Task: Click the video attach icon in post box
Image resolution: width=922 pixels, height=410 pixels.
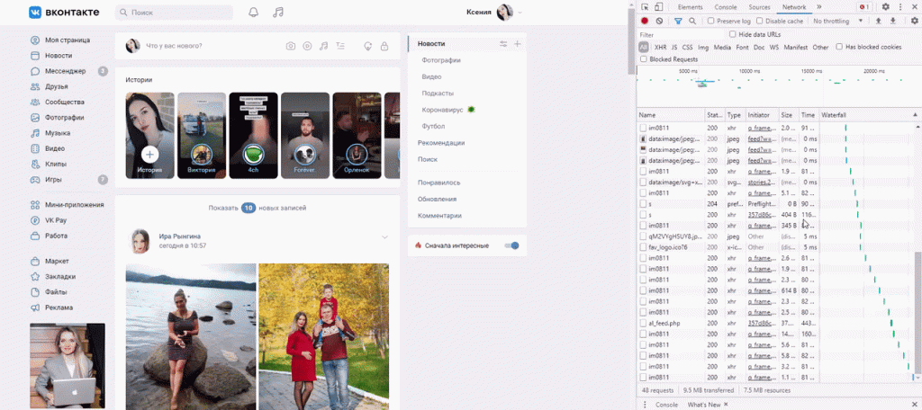Action: click(x=307, y=46)
